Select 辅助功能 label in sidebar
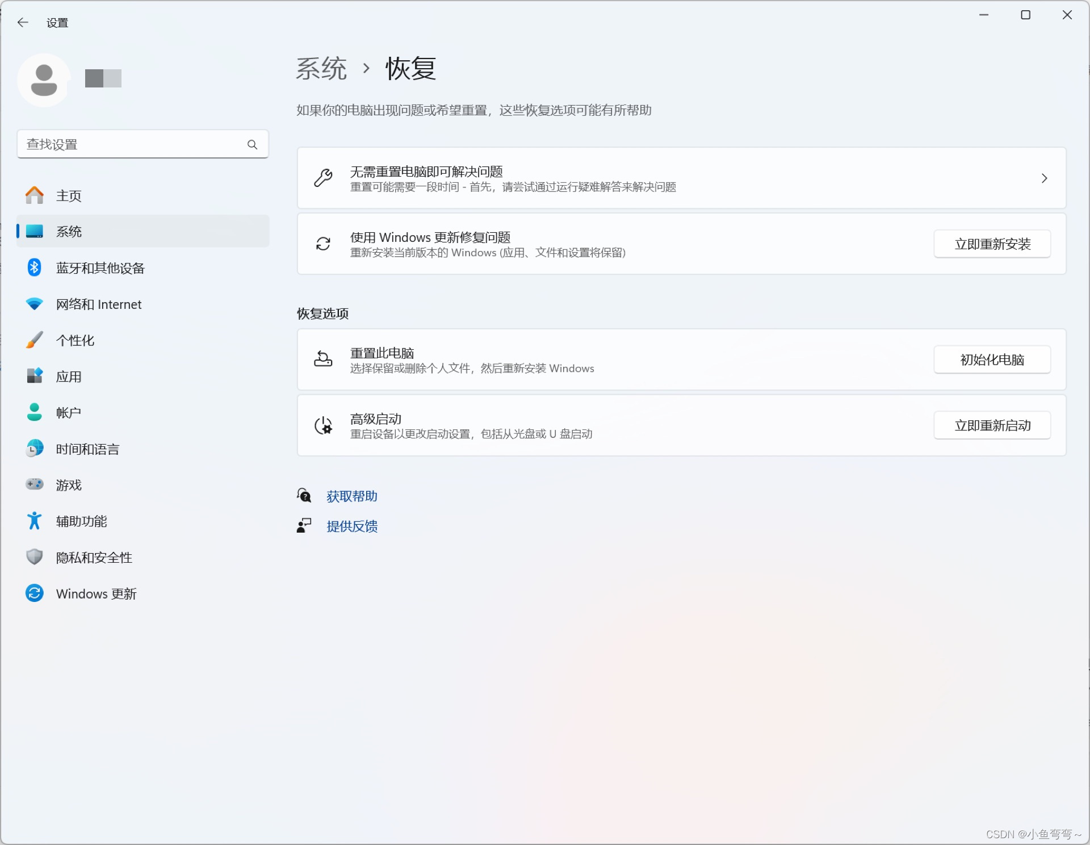Image resolution: width=1090 pixels, height=845 pixels. 81,521
